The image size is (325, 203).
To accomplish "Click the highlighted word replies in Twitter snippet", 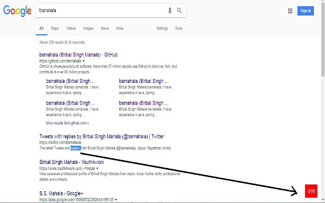I will [76, 148].
